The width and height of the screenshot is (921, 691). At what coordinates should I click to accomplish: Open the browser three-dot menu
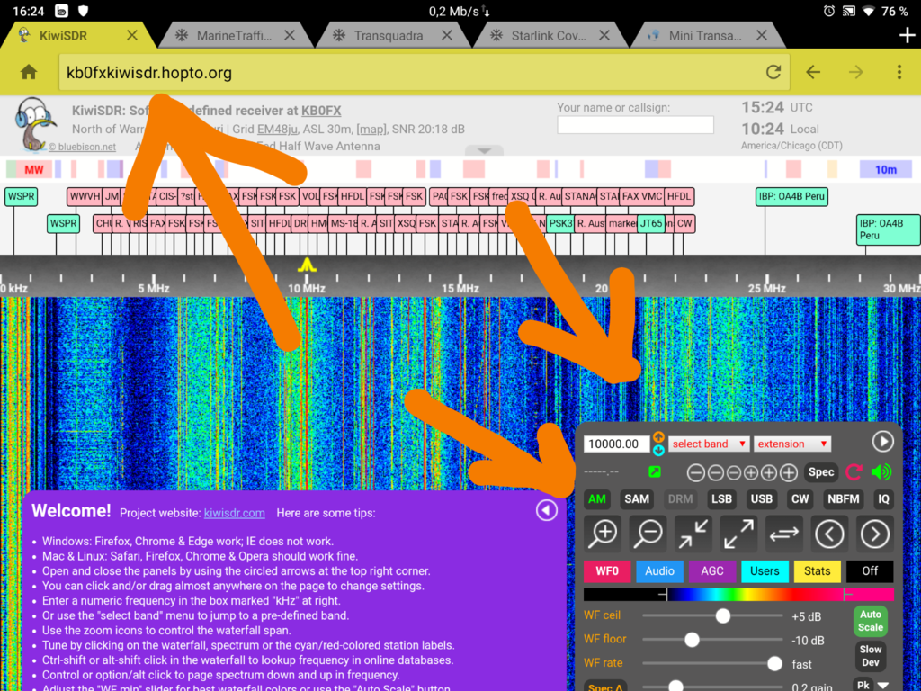[899, 72]
